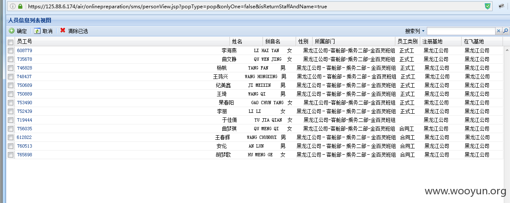Viewport: 510px width, 203px height.
Task: Open employee number link 748437
Action: (x=24, y=76)
